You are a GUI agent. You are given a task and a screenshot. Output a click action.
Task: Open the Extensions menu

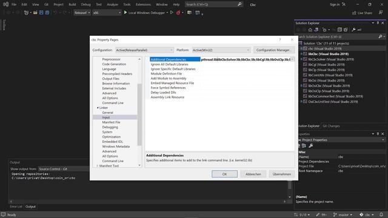[x=143, y=4]
